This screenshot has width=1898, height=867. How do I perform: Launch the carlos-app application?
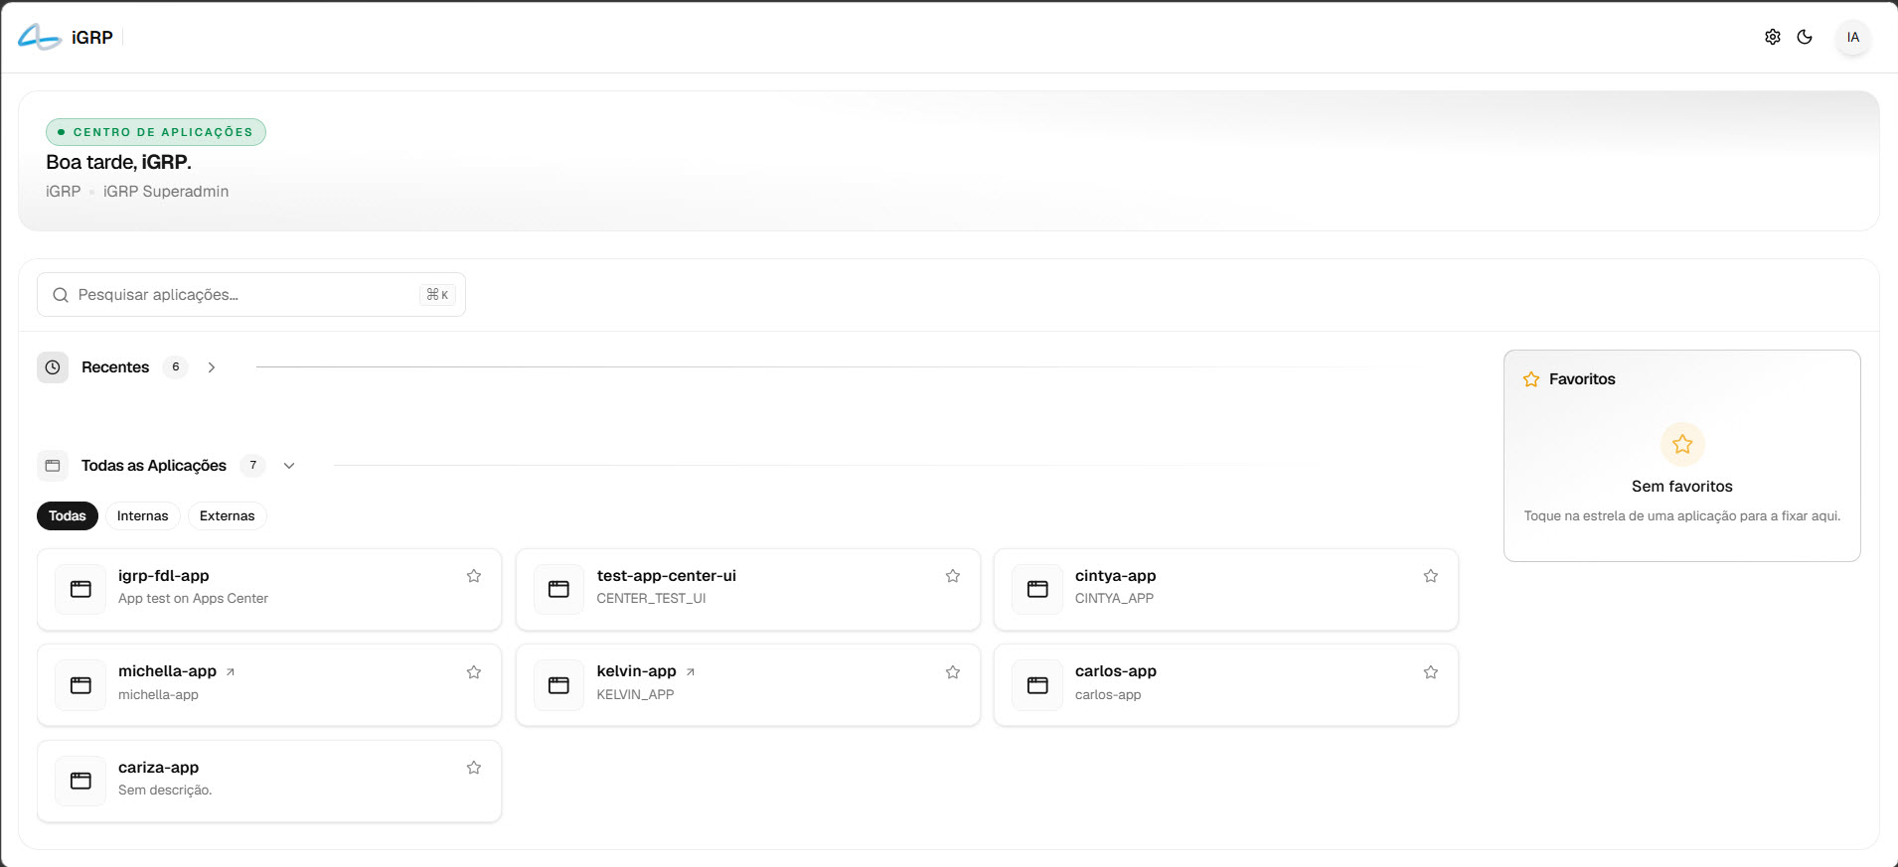tap(1226, 685)
